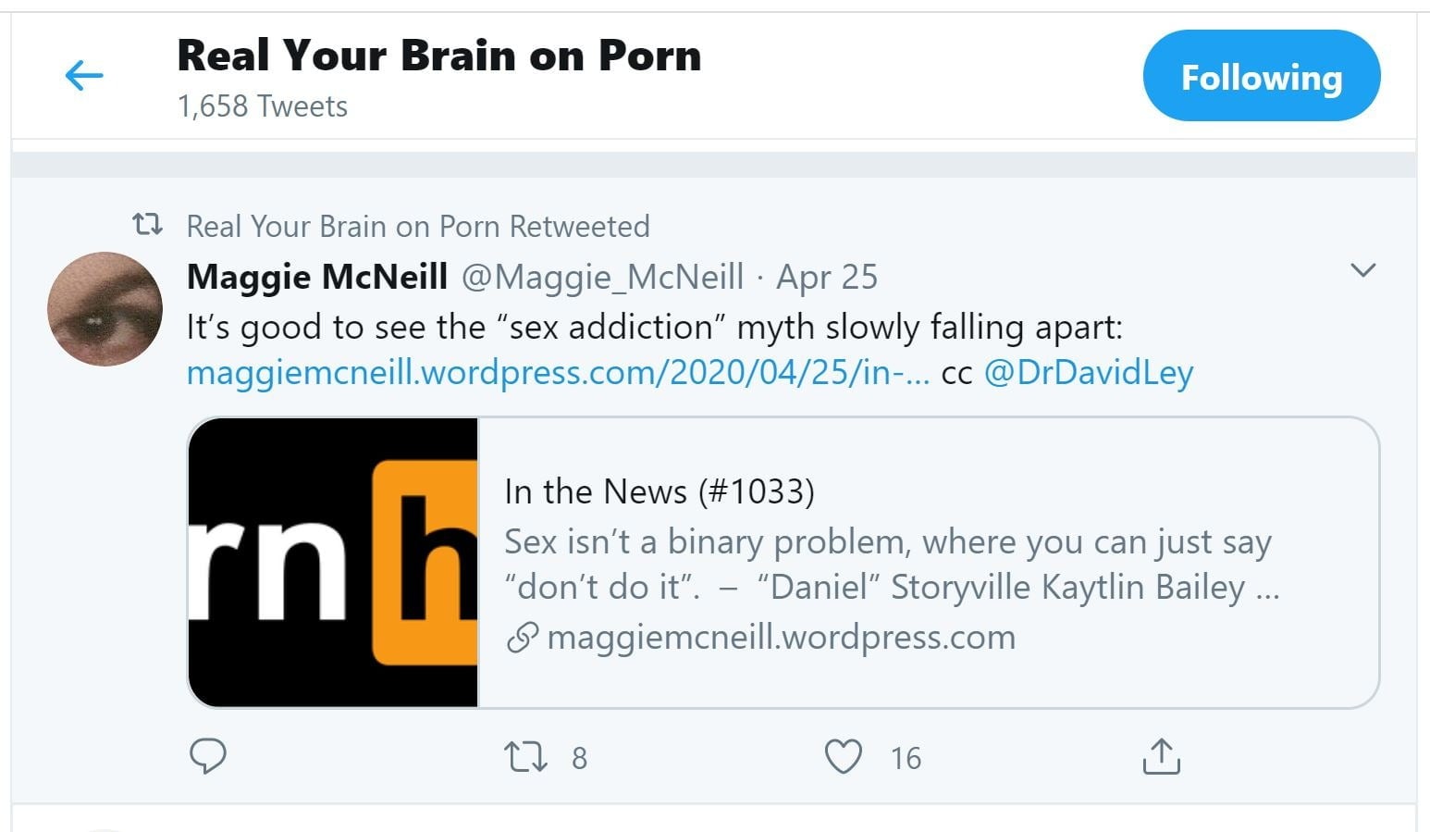The image size is (1430, 832).
Task: Click the back arrow icon
Action: point(84,76)
